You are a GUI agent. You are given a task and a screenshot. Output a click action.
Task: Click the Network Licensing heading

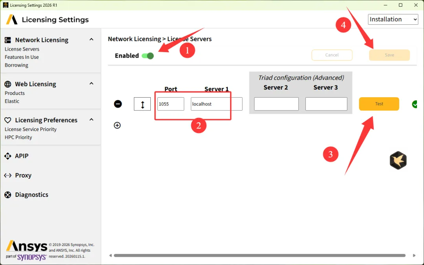coord(42,40)
